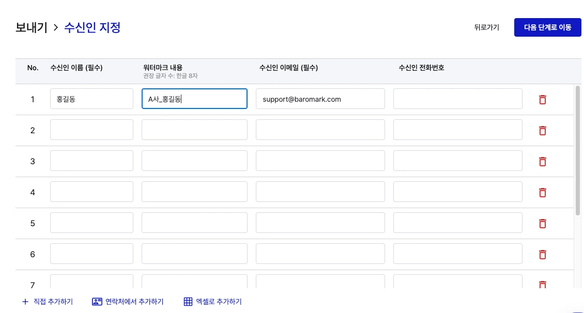
Task: Focus row 5 watermark content field
Action: (x=194, y=223)
